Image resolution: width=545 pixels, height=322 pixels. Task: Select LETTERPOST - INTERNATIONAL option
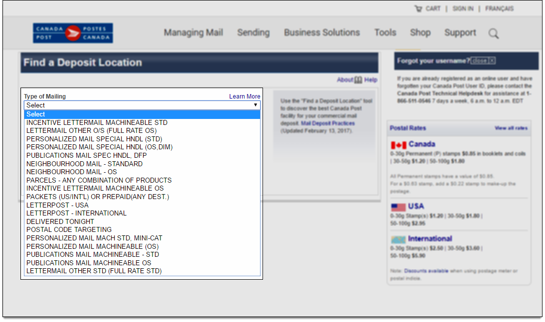[x=142, y=214]
